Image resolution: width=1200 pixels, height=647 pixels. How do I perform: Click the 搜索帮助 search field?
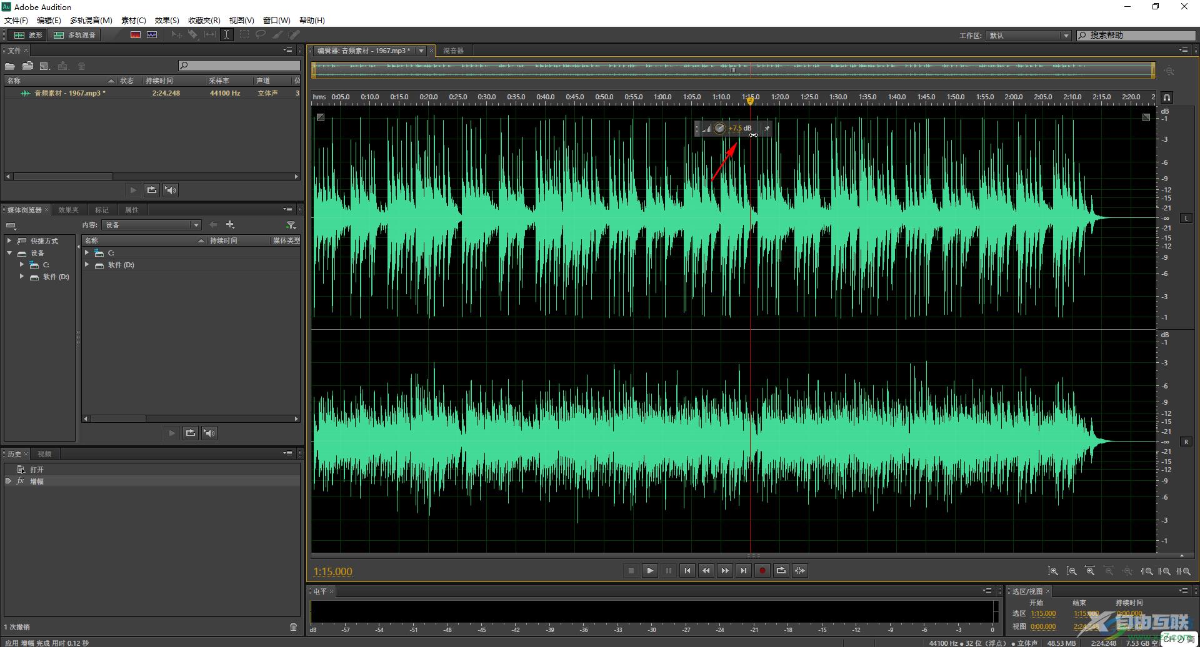[1136, 36]
